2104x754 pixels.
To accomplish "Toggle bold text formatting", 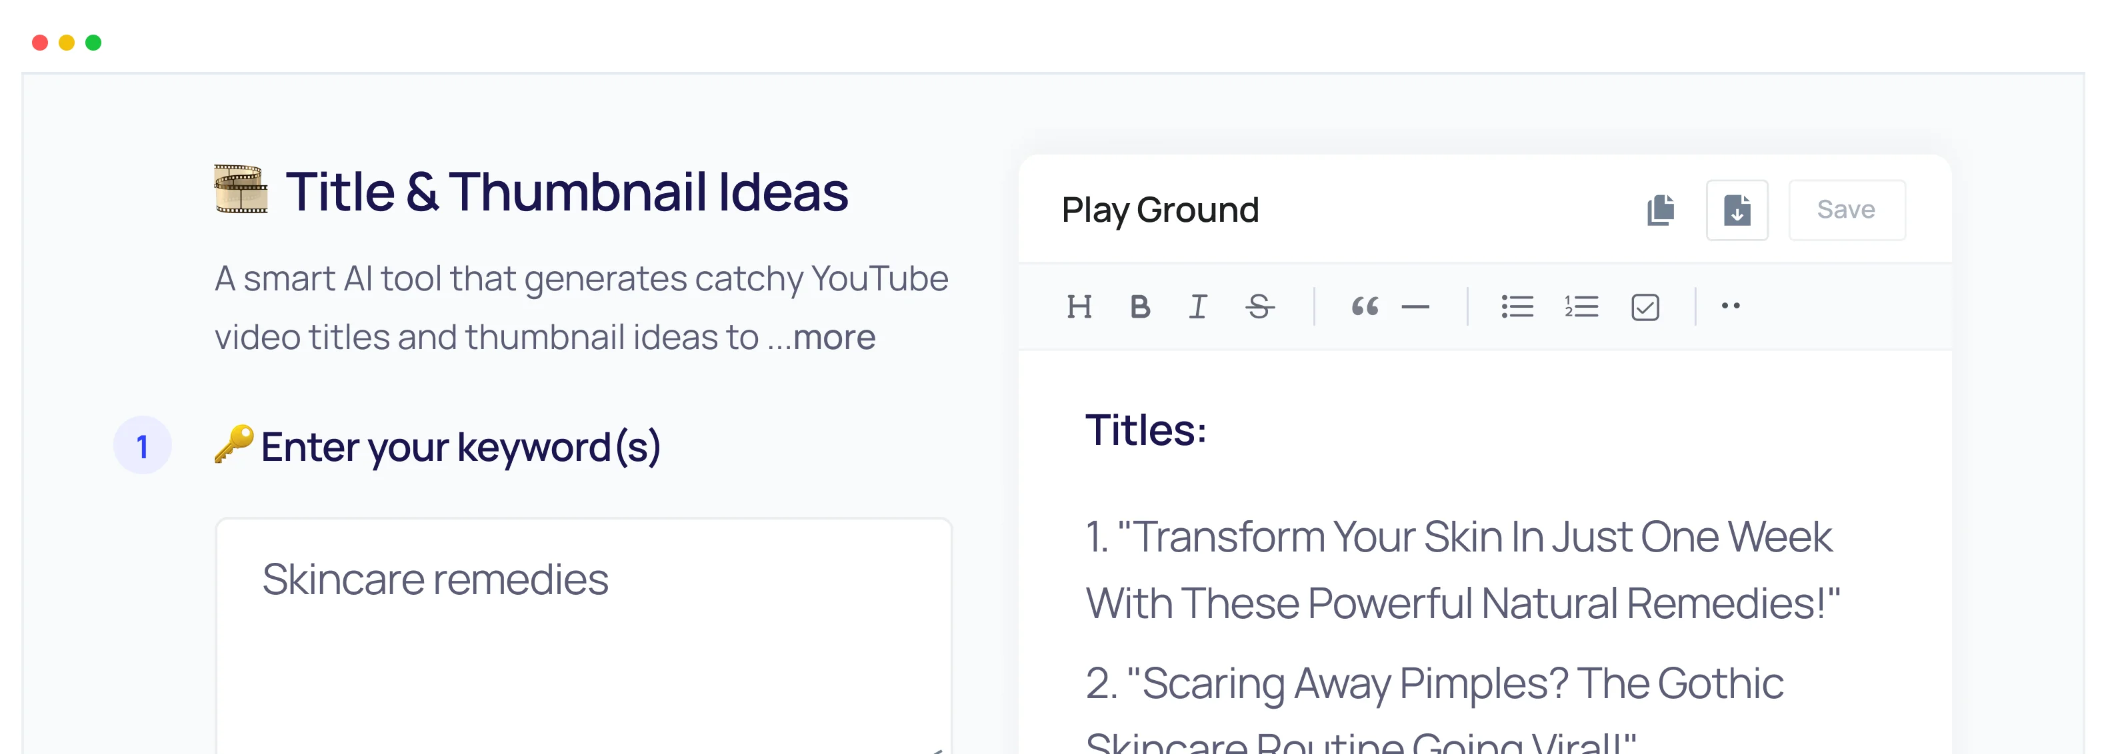I will [x=1140, y=307].
